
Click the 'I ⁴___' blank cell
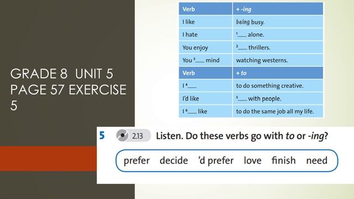tap(205, 86)
